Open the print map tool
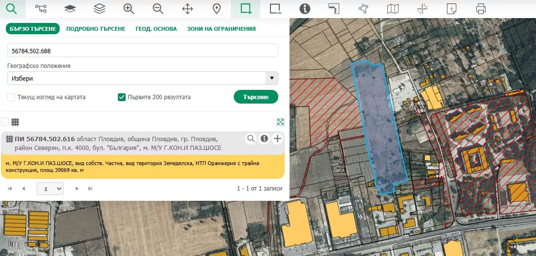The height and width of the screenshot is (256, 536). click(x=481, y=8)
